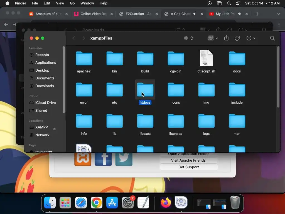Open iCloud Drive in sidebar
The height and width of the screenshot is (214, 285).
(45, 103)
